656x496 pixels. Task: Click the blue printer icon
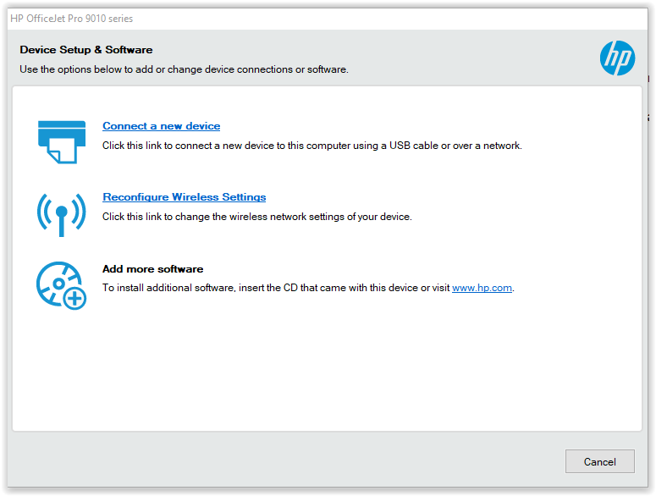point(62,142)
